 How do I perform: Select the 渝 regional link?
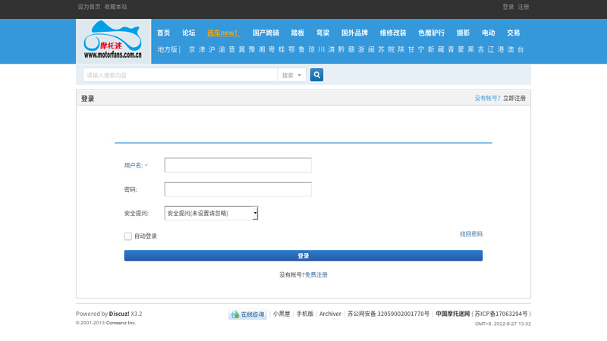coord(222,49)
